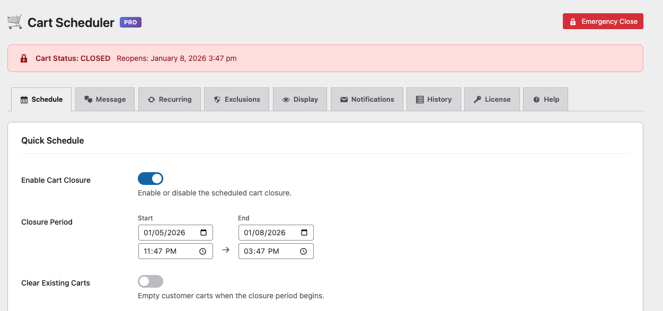The image size is (663, 311).
Task: Select the Display tab
Action: tap(300, 100)
